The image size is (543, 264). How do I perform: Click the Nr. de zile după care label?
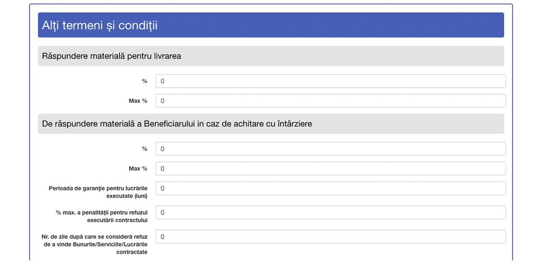click(95, 244)
